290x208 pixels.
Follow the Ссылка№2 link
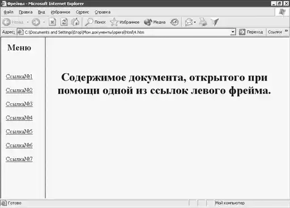tap(19, 90)
